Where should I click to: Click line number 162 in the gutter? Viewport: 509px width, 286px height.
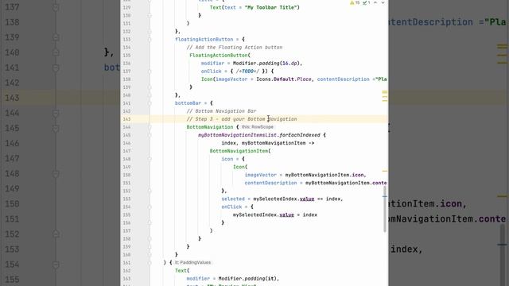click(x=126, y=271)
